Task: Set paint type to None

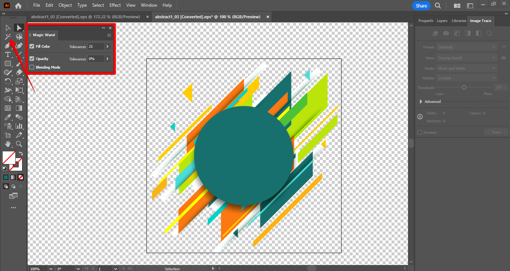Action: [x=21, y=177]
